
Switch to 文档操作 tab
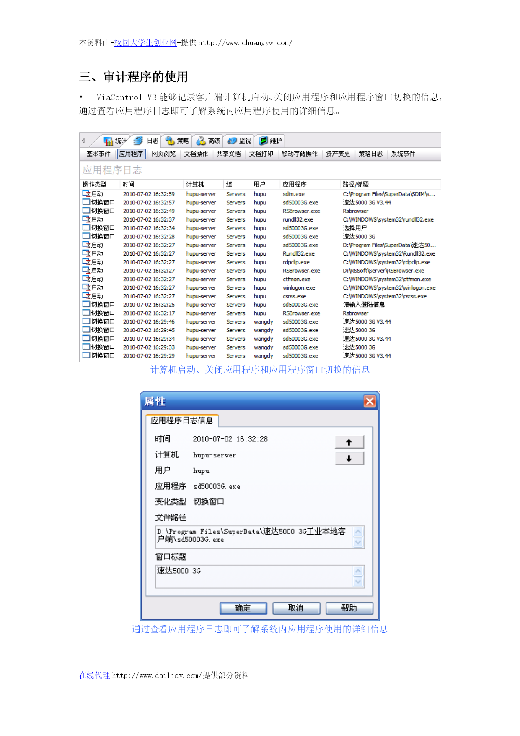click(196, 154)
